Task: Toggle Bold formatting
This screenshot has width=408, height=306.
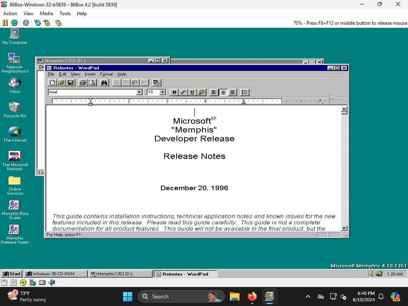Action: pos(174,92)
